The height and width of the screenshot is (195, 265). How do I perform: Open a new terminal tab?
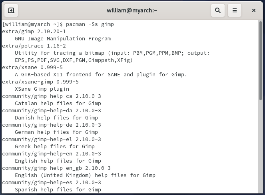11,10
